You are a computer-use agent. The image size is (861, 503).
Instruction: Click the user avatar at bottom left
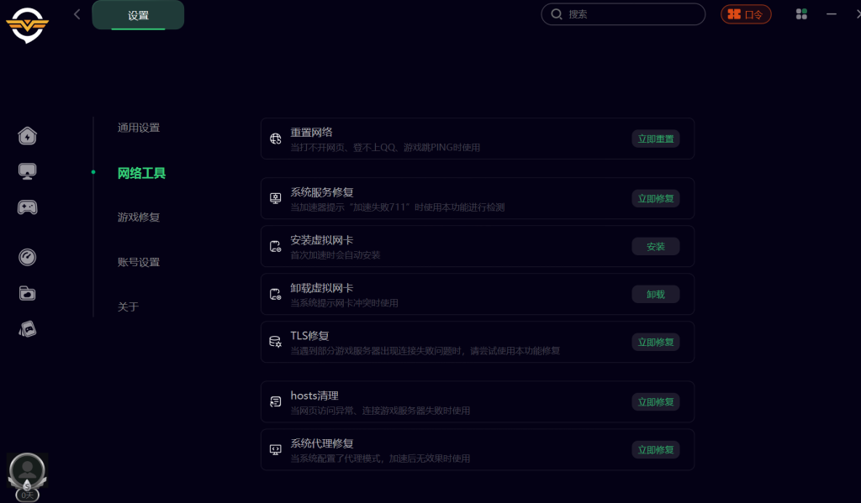(x=27, y=470)
